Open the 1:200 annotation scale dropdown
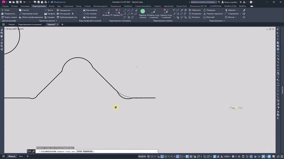Viewport: 284px width, 159px height. pos(227,156)
